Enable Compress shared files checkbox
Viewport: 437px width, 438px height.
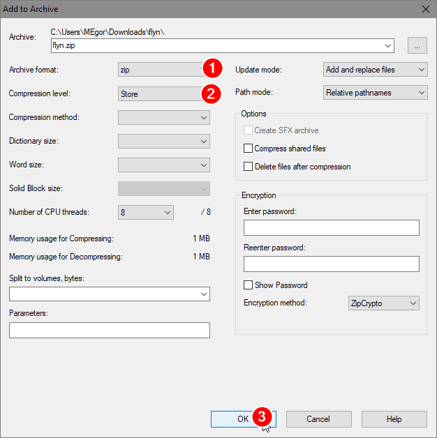pyautogui.click(x=248, y=149)
